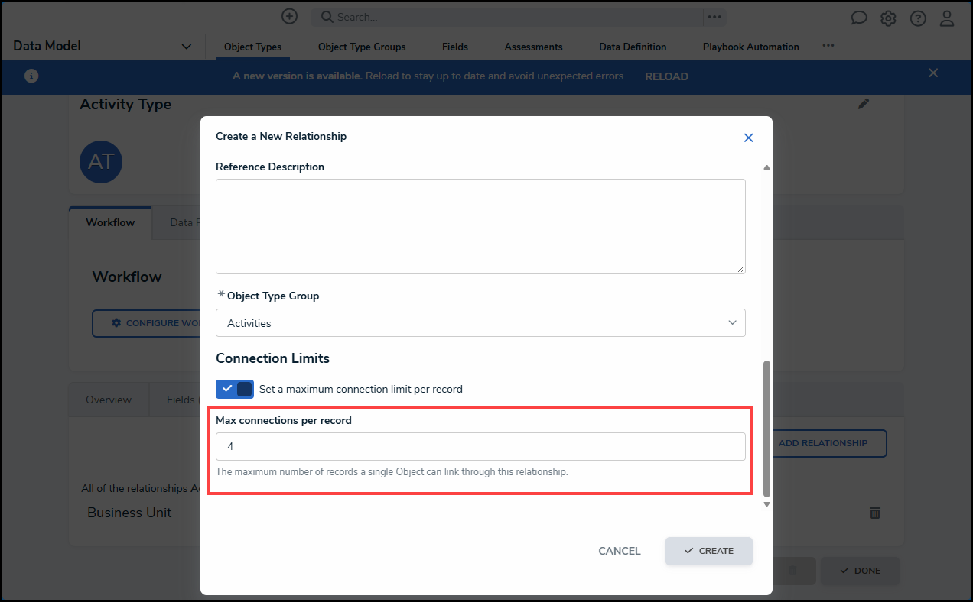
Task: Click the Configure Workflow button
Action: click(x=148, y=323)
